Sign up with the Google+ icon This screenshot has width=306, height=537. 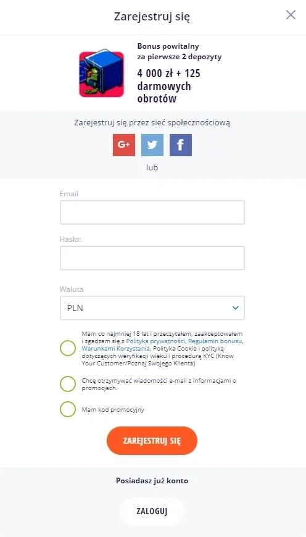coord(124,145)
